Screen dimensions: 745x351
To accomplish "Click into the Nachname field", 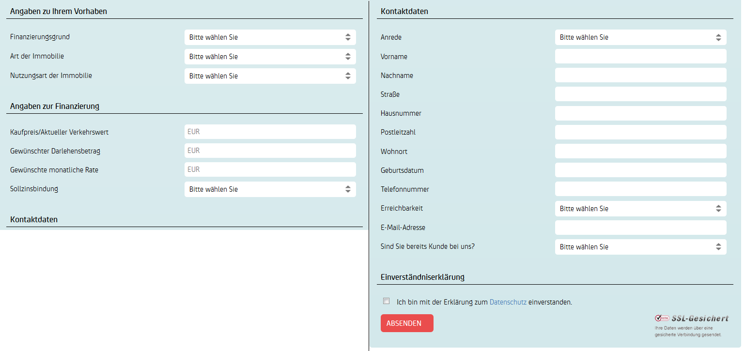I will (x=640, y=75).
